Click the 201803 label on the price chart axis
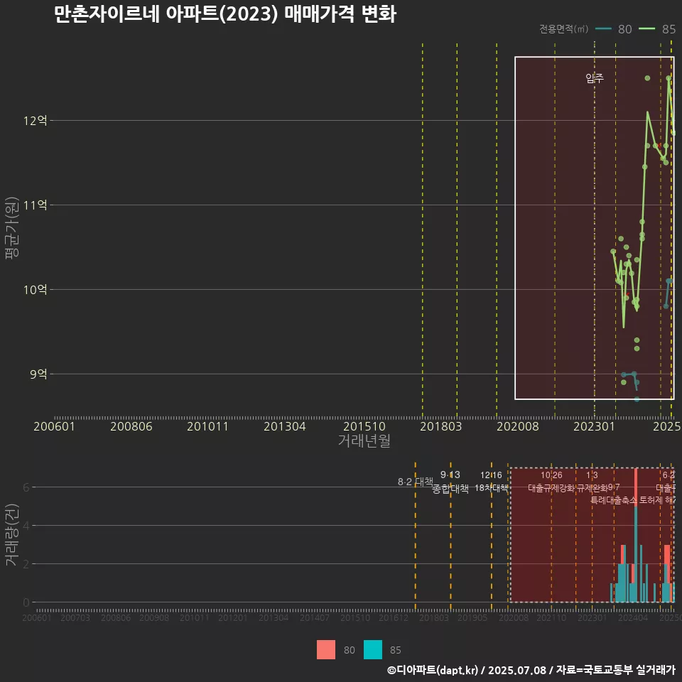 point(440,426)
